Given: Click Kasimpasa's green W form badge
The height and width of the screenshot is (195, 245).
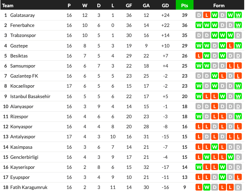Looking at the screenshot, I should click(214, 147).
